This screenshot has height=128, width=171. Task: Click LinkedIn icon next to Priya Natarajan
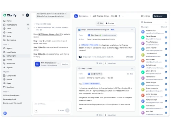tap(166, 43)
